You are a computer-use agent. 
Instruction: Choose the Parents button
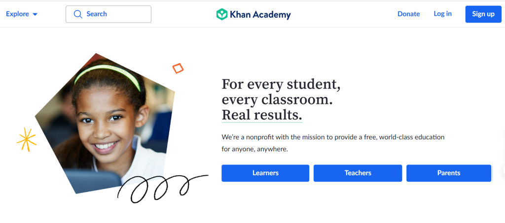click(449, 173)
